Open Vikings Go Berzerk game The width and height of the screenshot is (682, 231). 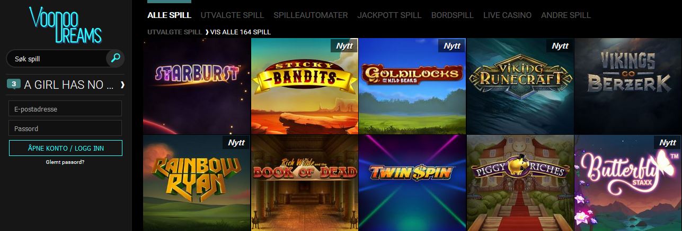click(x=628, y=86)
